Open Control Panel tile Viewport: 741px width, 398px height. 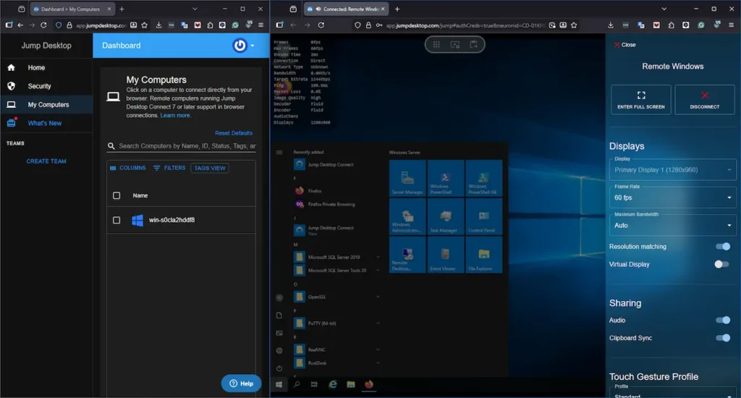click(x=483, y=216)
